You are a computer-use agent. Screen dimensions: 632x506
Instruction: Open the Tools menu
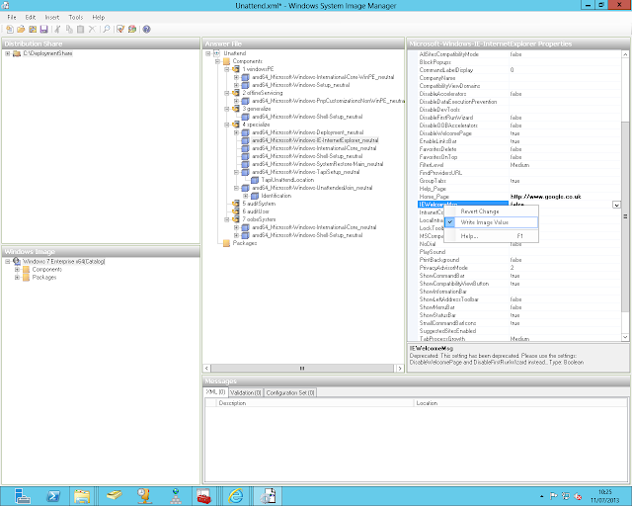point(75,18)
